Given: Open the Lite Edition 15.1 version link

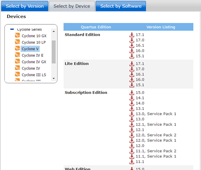Looking at the screenshot, I should (140, 85).
